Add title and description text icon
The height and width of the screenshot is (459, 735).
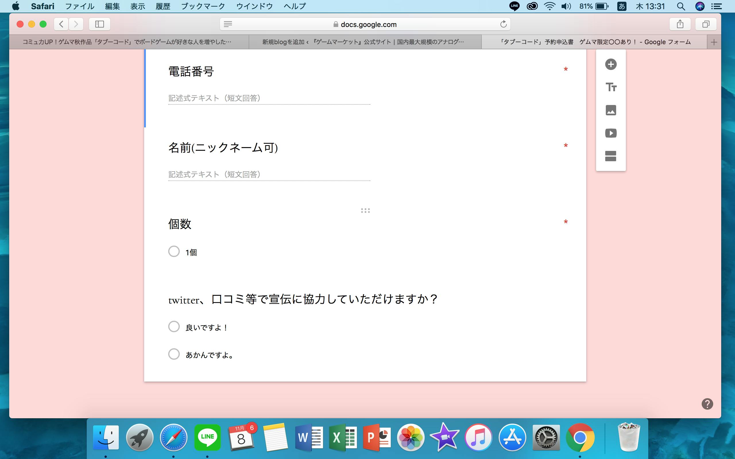coord(610,87)
